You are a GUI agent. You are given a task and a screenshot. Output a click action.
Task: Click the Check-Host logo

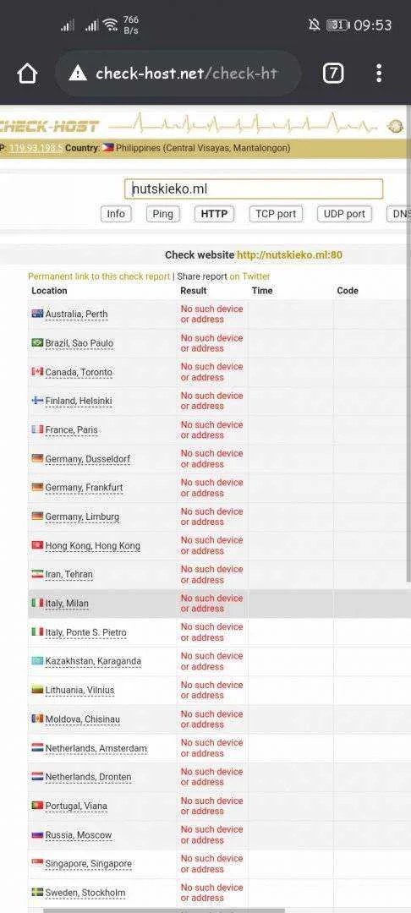point(50,126)
